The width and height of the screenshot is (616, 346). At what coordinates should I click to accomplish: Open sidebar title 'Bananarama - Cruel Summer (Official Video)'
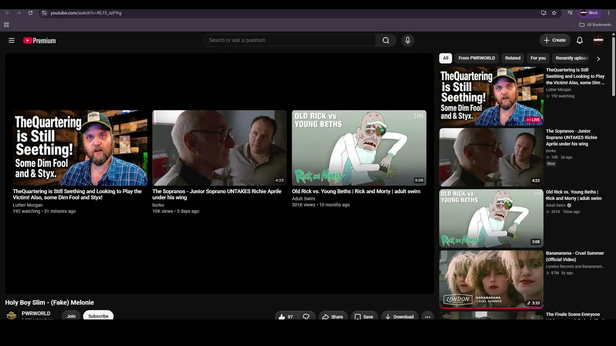pyautogui.click(x=575, y=257)
